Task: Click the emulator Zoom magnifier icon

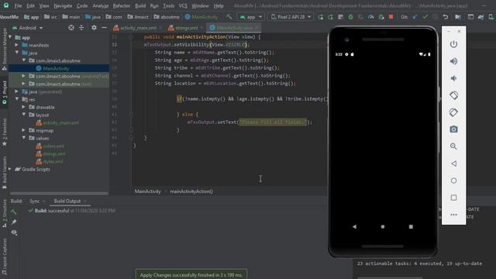Action: pyautogui.click(x=453, y=146)
